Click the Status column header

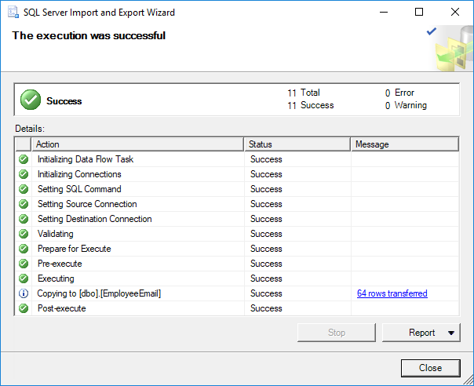(x=297, y=144)
